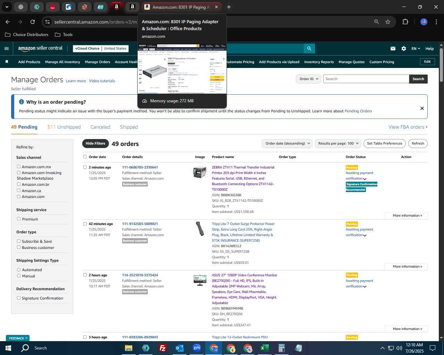Check the Business customer order type
Screen dimensions: 444x355
click(19, 248)
